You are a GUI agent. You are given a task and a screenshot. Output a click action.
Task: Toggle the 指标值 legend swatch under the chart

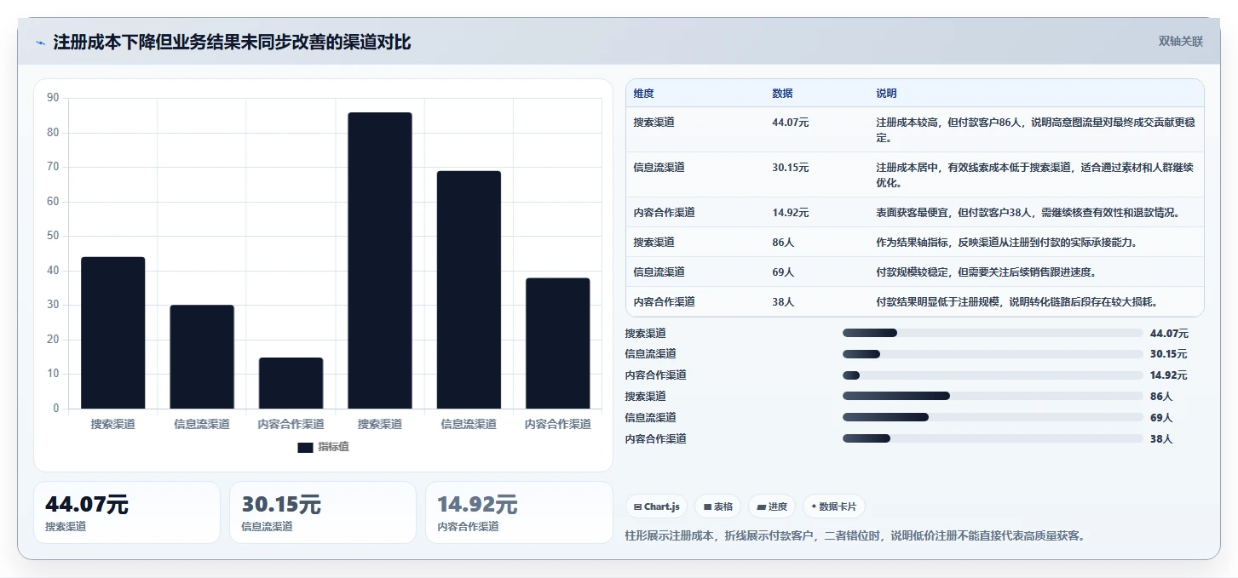[x=305, y=447]
